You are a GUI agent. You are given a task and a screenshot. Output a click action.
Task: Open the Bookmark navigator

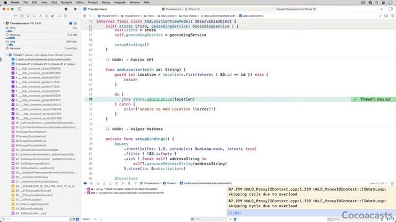28,16
